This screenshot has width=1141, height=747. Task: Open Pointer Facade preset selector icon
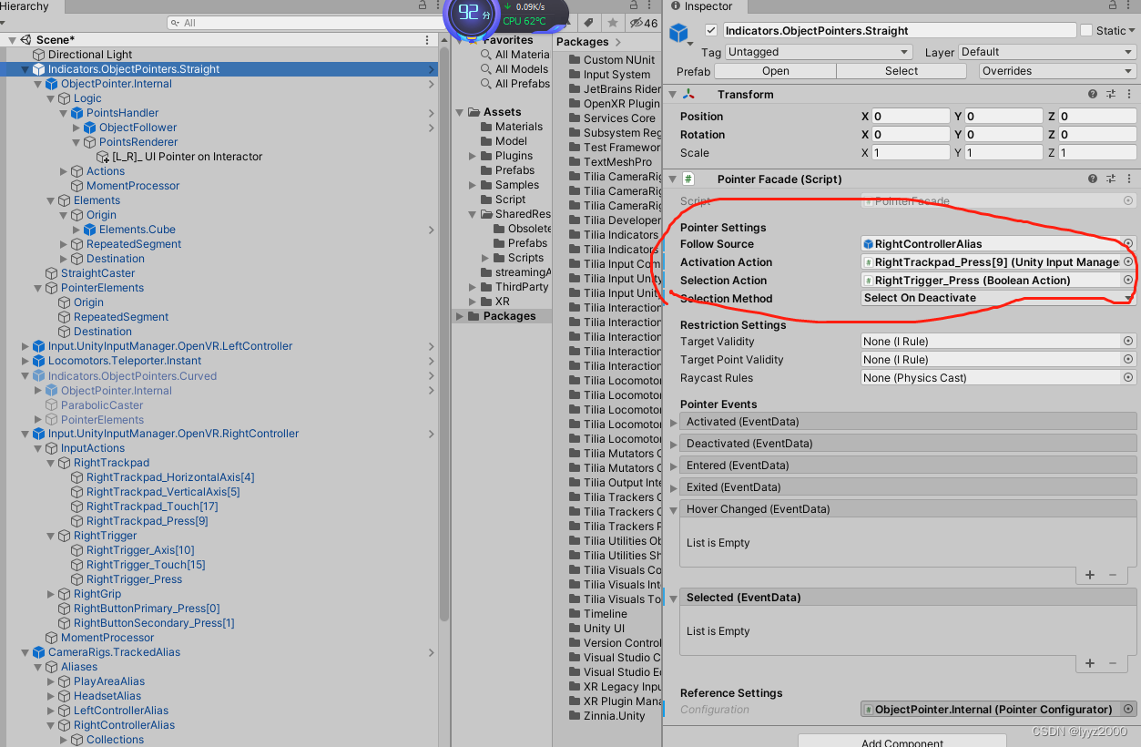click(1111, 179)
